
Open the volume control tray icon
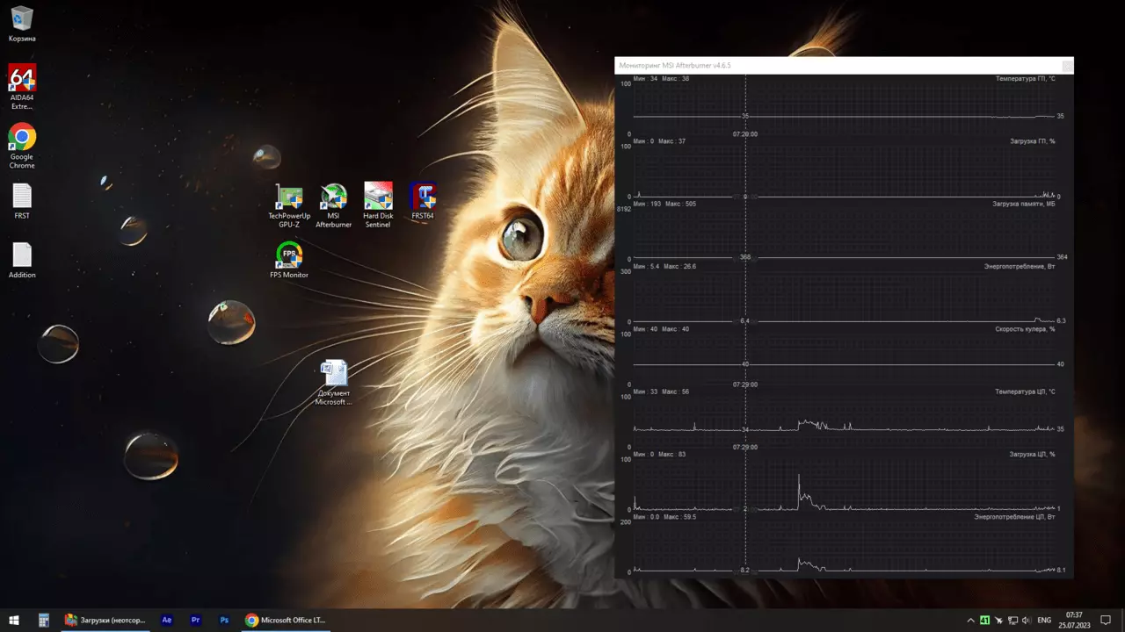pyautogui.click(x=1027, y=620)
